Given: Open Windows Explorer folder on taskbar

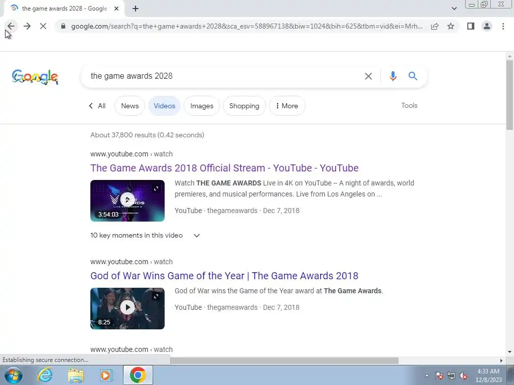Looking at the screenshot, I should (x=76, y=375).
